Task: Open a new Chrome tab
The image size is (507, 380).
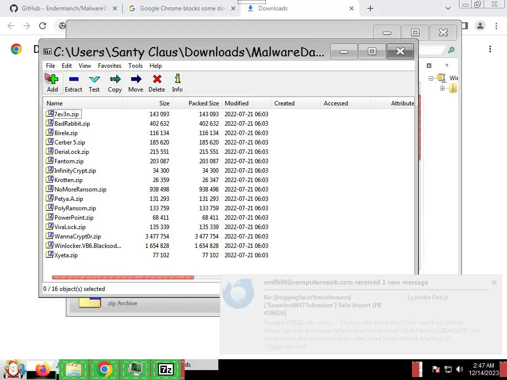Action: point(370,9)
